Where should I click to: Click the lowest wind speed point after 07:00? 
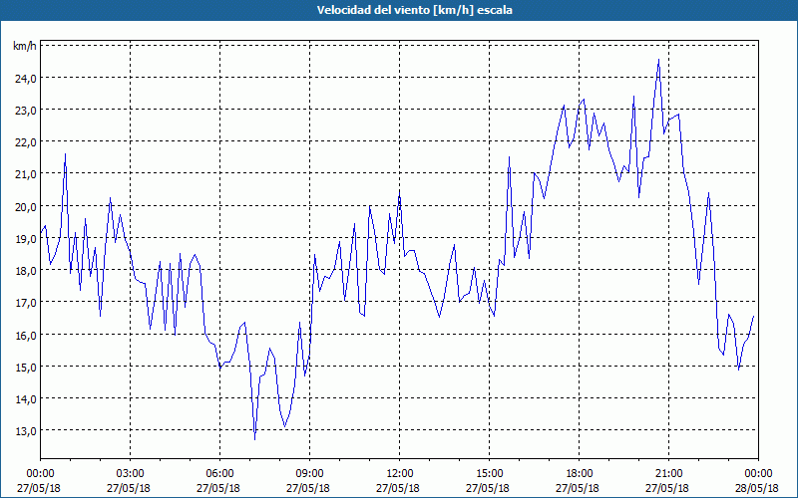click(254, 439)
